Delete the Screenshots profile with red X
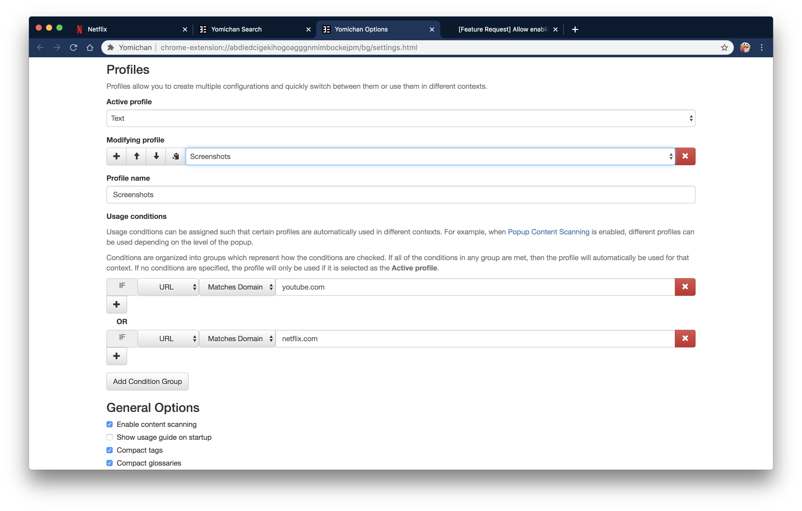The width and height of the screenshot is (802, 511). pos(685,156)
